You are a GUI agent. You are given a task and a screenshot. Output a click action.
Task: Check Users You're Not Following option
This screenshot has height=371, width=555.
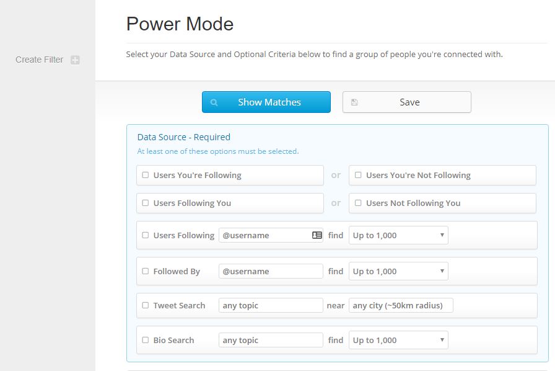[x=358, y=175]
